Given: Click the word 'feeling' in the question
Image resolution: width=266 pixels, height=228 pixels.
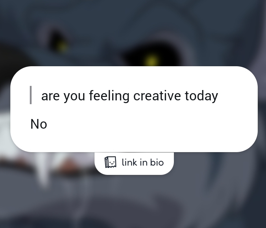Looking at the screenshot, I should [109, 96].
